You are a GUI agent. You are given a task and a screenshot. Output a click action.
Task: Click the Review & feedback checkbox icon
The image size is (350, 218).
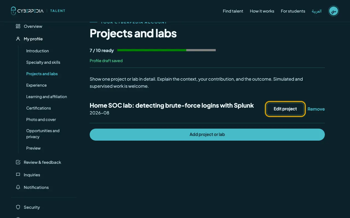click(x=18, y=162)
